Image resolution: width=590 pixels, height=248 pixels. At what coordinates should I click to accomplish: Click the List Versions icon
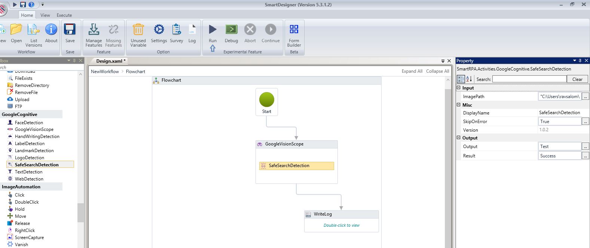pyautogui.click(x=34, y=30)
